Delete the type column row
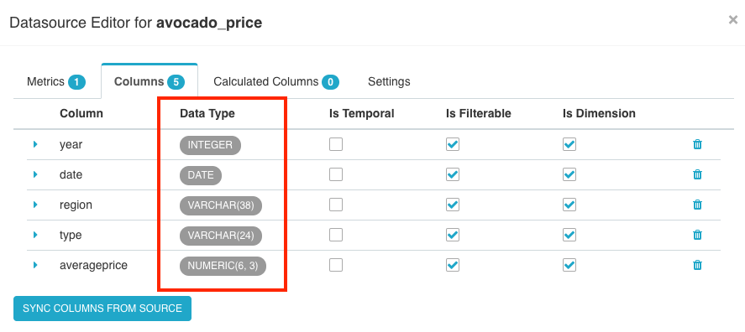Image resolution: width=745 pixels, height=332 pixels. pos(697,235)
